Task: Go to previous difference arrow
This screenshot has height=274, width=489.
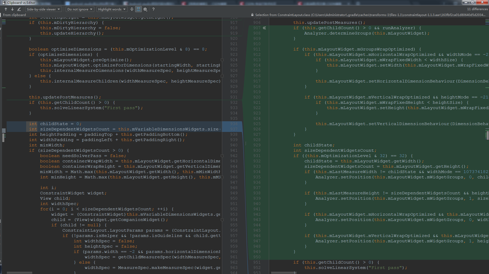Action: (6, 9)
